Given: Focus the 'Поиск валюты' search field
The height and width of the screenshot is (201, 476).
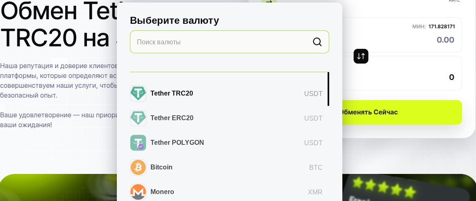Looking at the screenshot, I should click(221, 42).
